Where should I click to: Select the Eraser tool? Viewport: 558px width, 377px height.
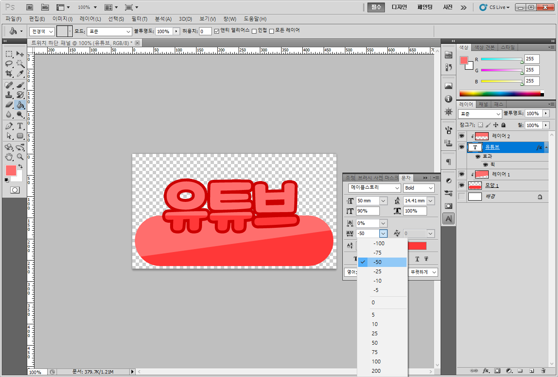(9, 105)
